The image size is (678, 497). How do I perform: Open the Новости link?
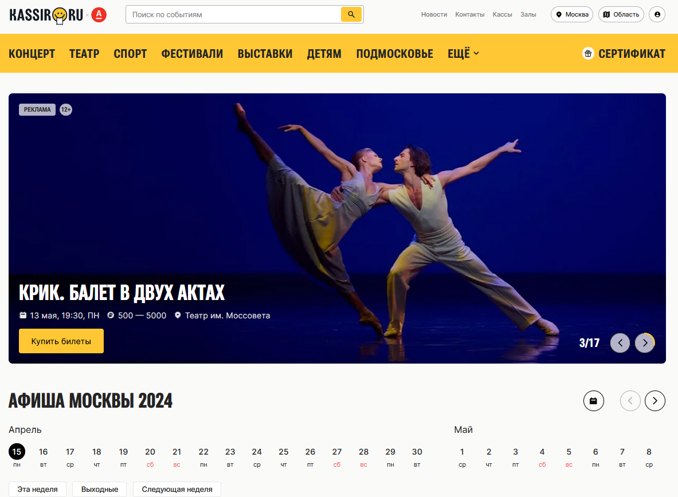click(x=434, y=14)
